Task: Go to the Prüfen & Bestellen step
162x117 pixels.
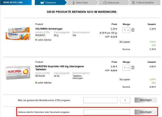Action: [145, 3]
